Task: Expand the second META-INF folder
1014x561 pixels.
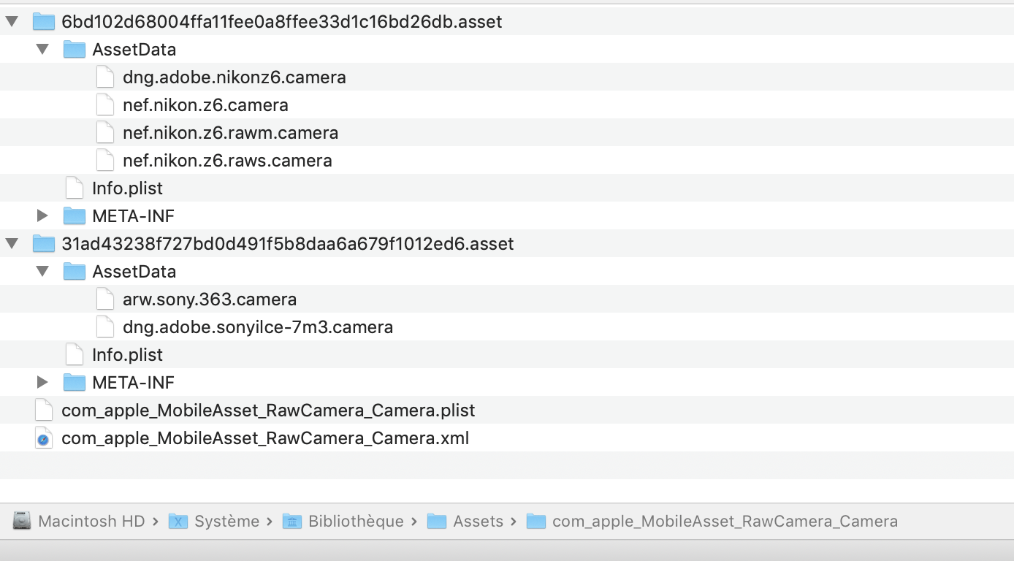Action: click(x=42, y=383)
